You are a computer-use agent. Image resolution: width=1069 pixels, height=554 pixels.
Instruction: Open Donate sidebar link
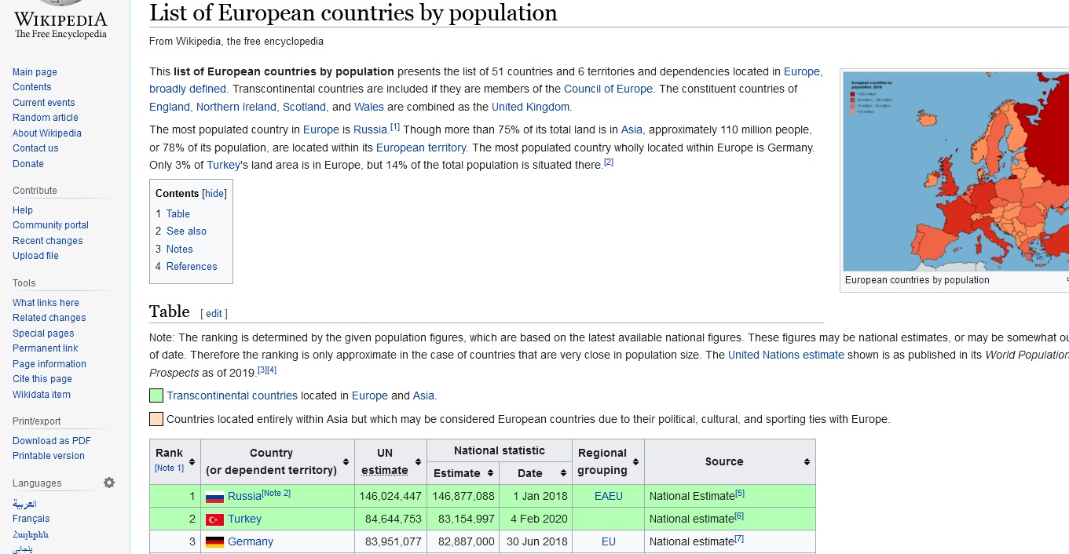[28, 164]
